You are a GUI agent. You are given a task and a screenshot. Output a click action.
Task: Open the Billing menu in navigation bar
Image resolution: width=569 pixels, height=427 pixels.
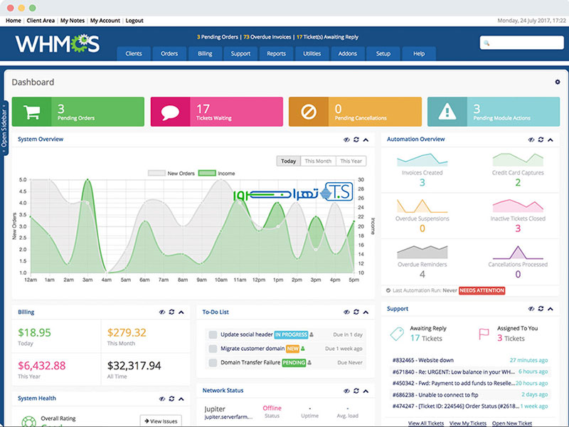point(205,54)
